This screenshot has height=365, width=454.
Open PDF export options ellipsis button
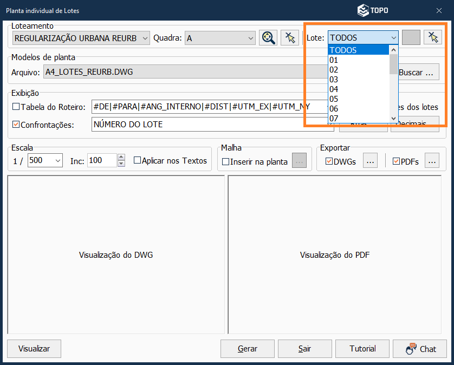tap(431, 161)
